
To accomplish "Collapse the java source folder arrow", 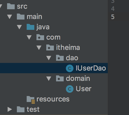I will (x=19, y=27).
